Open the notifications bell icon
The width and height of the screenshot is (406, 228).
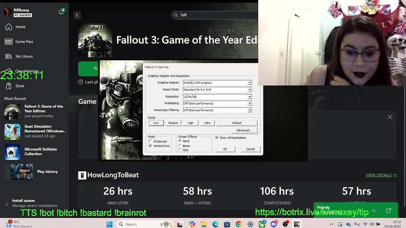[x=61, y=12]
